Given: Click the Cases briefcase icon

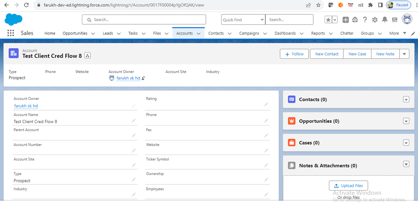Looking at the screenshot, I should (292, 143).
